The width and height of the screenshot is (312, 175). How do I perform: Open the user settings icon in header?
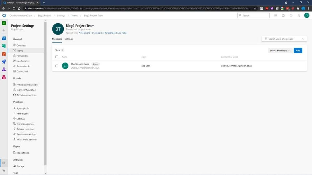pyautogui.click(x=299, y=16)
